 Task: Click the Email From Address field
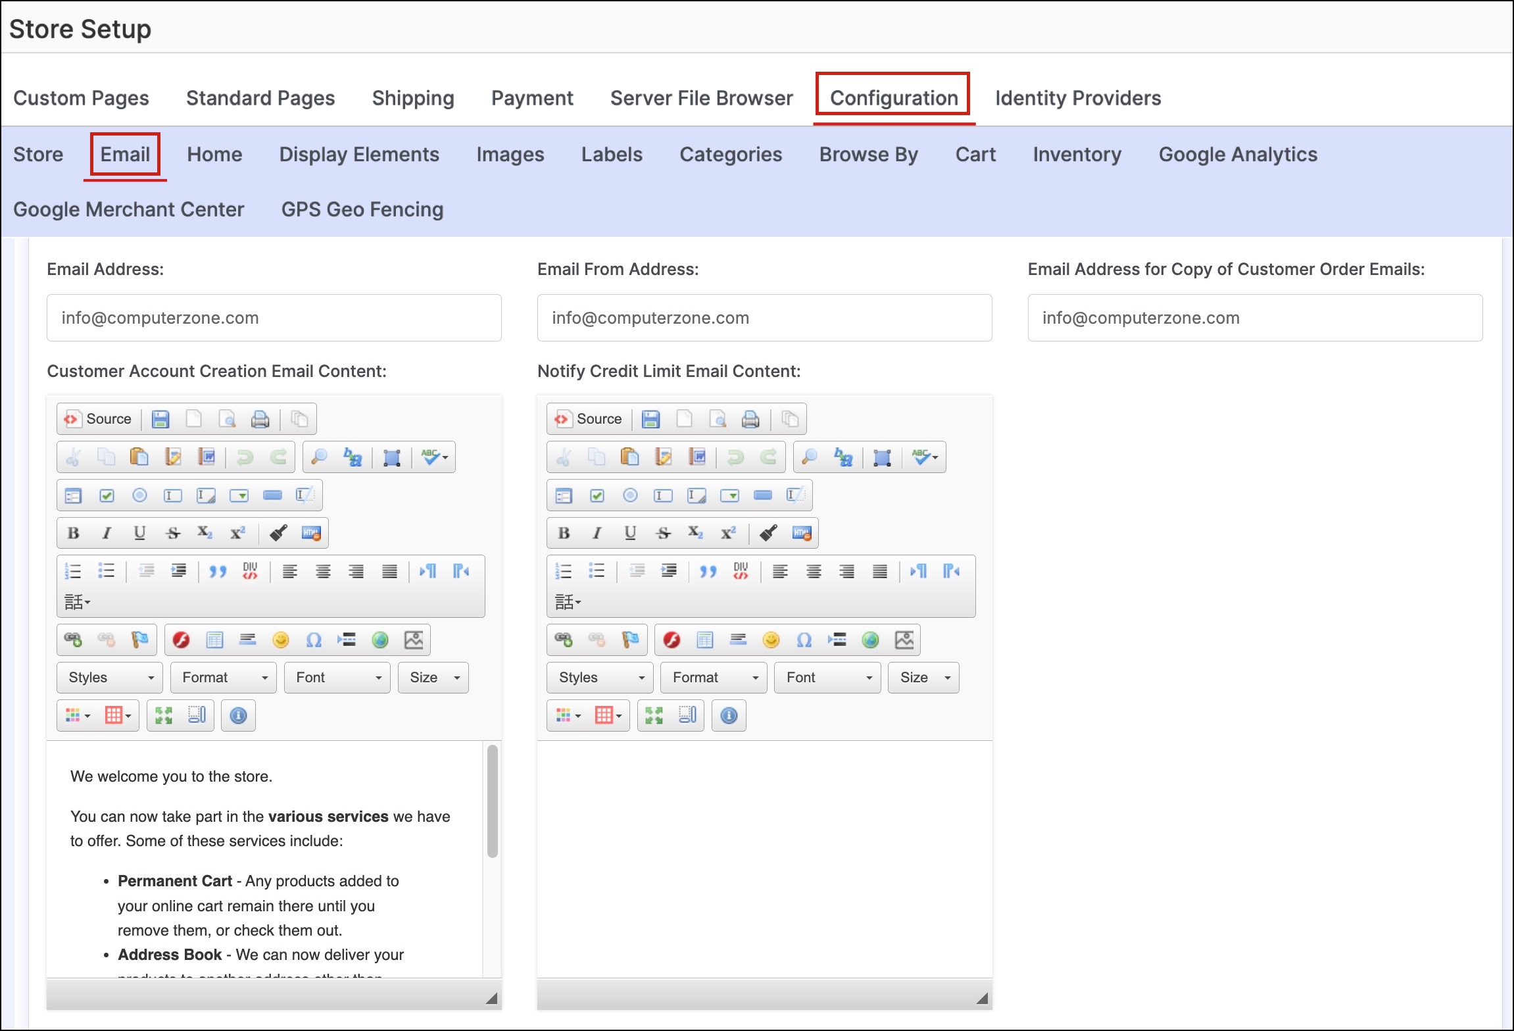point(764,318)
